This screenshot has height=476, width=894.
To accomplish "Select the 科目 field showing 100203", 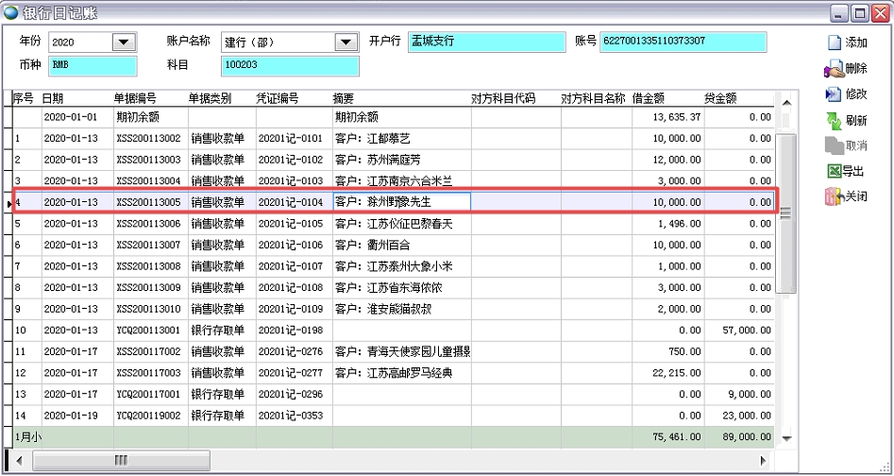I will click(290, 65).
